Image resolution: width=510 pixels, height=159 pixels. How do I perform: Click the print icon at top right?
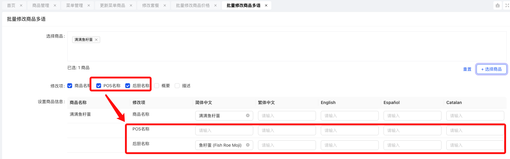pos(498,5)
